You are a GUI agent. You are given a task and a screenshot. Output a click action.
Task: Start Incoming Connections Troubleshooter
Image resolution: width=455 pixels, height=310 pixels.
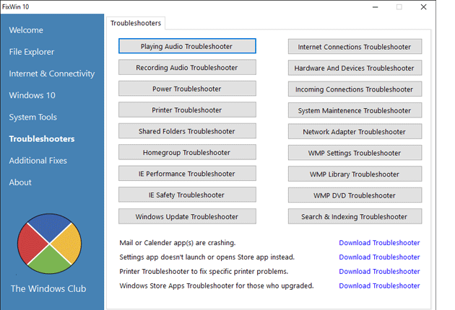(355, 89)
